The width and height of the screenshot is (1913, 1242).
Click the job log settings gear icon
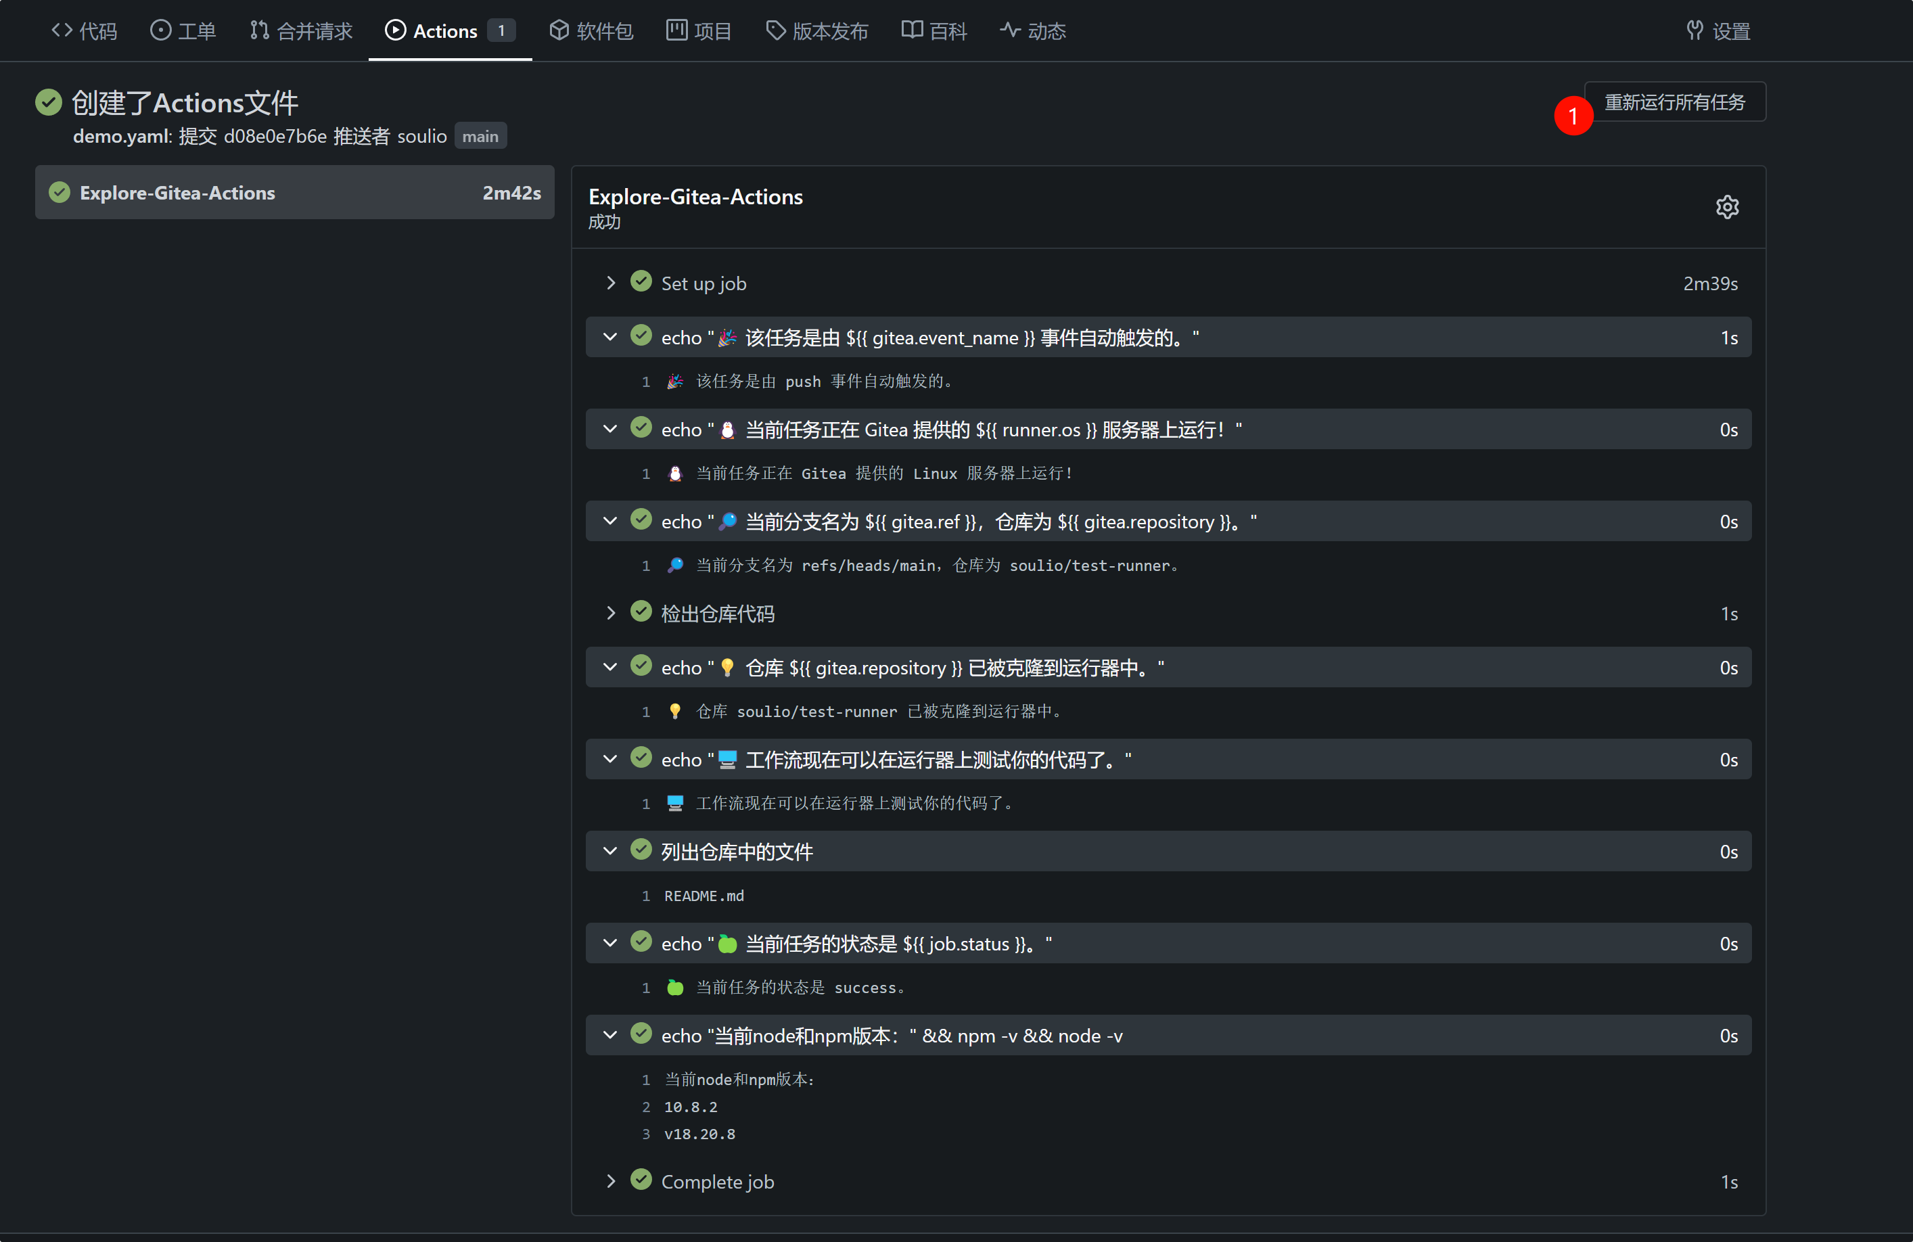point(1726,208)
